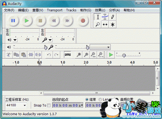Select the Selection (I-beam) tool

tap(98, 17)
